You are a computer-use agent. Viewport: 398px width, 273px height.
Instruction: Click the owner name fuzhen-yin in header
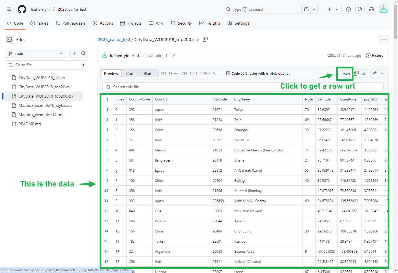point(40,9)
